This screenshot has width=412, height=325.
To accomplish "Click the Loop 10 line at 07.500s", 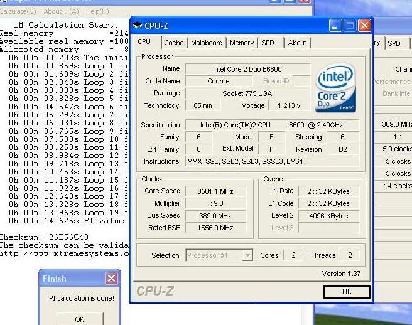I will [x=68, y=139].
